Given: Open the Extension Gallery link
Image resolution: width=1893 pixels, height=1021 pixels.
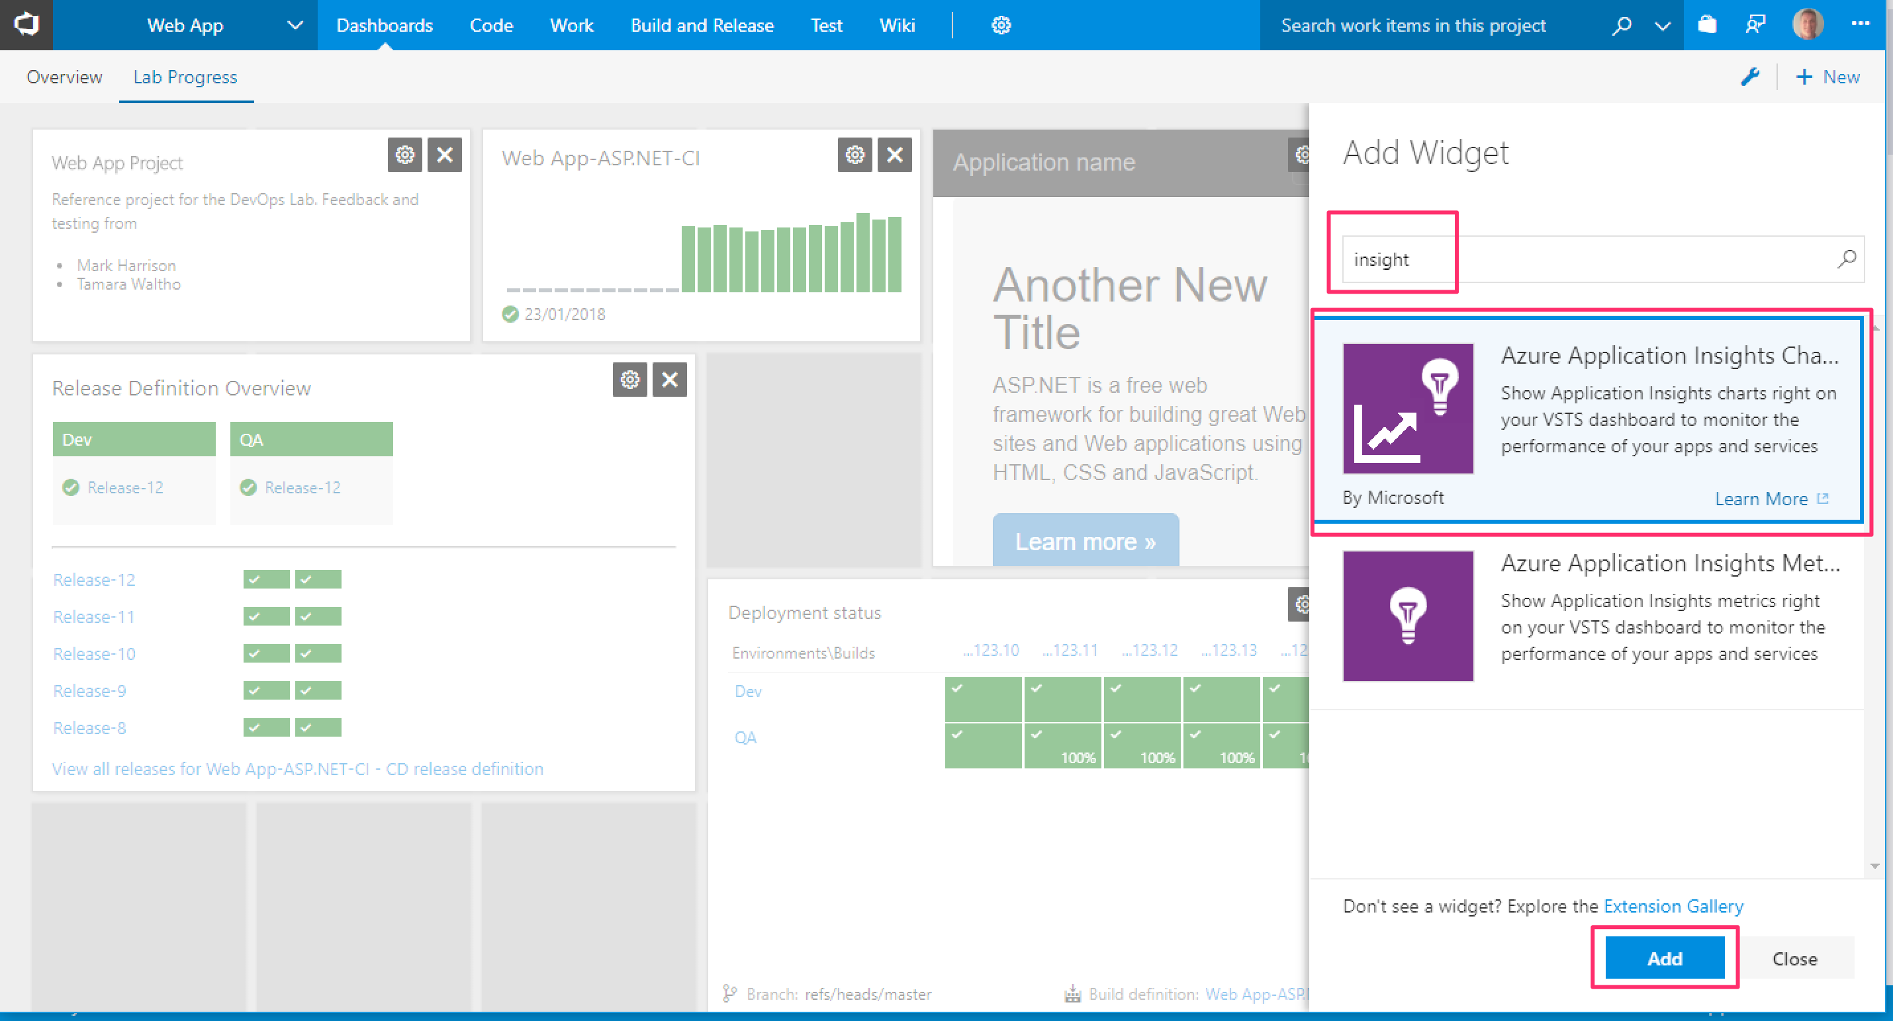Looking at the screenshot, I should [1673, 906].
